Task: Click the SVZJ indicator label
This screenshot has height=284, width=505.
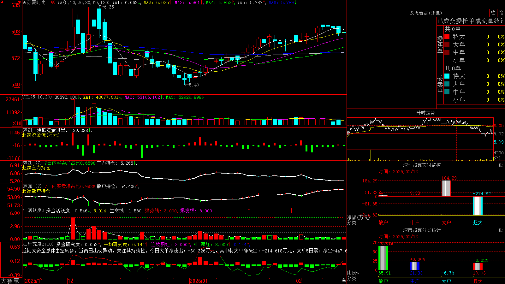Action: coord(27,130)
